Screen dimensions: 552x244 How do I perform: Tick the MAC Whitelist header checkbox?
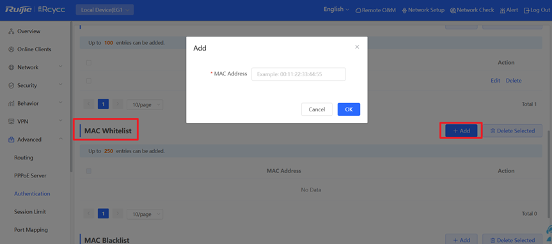(89, 171)
